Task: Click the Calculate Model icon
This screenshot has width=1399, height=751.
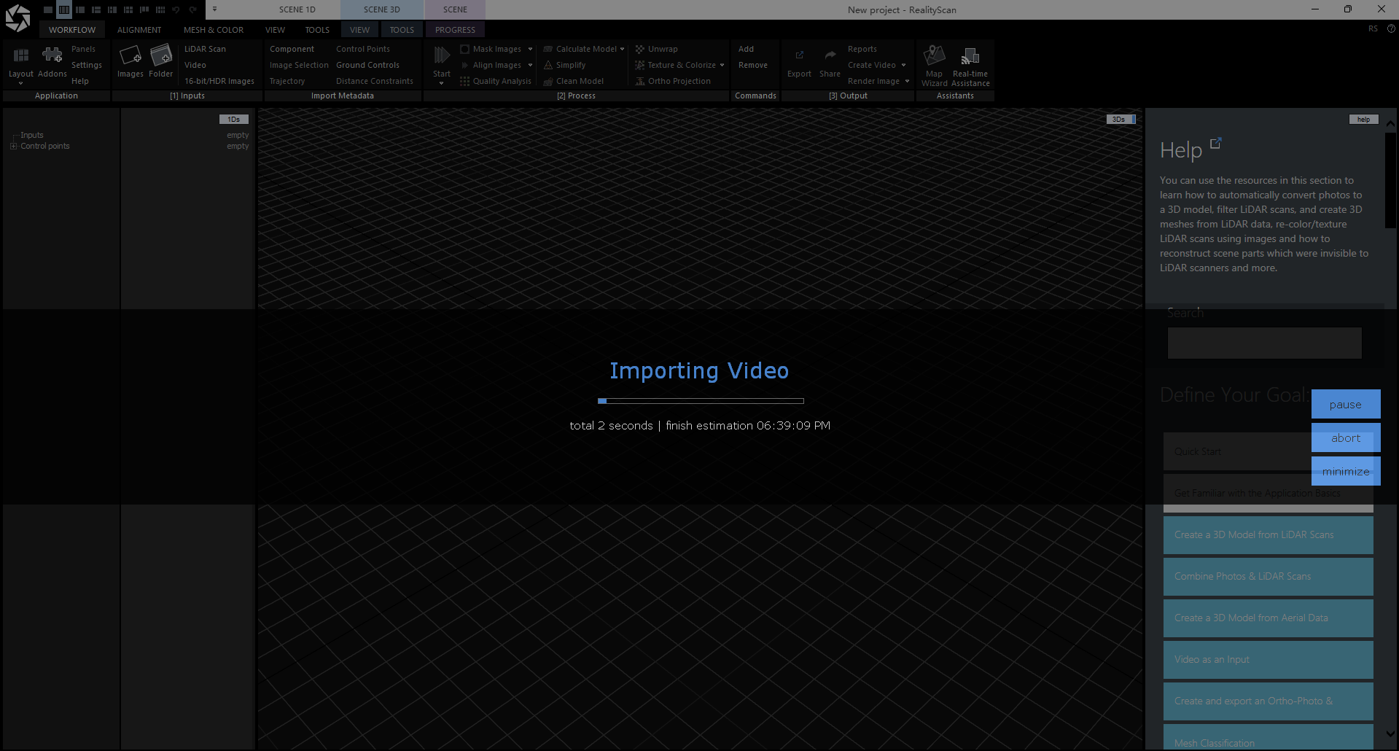Action: [x=548, y=49]
